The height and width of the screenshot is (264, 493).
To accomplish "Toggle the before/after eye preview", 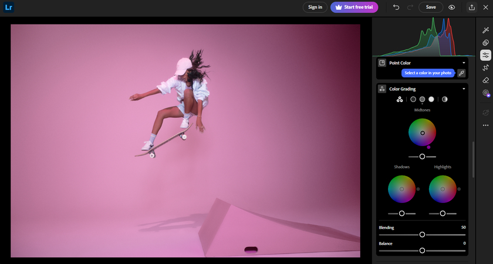I will [x=452, y=7].
